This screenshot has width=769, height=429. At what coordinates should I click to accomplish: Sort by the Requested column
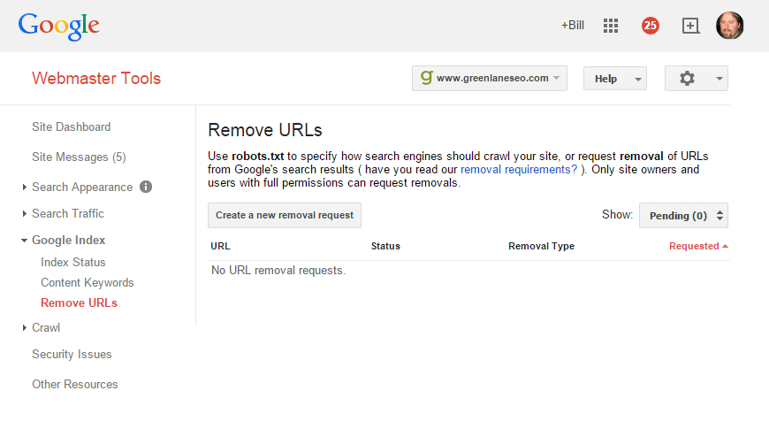click(x=698, y=246)
